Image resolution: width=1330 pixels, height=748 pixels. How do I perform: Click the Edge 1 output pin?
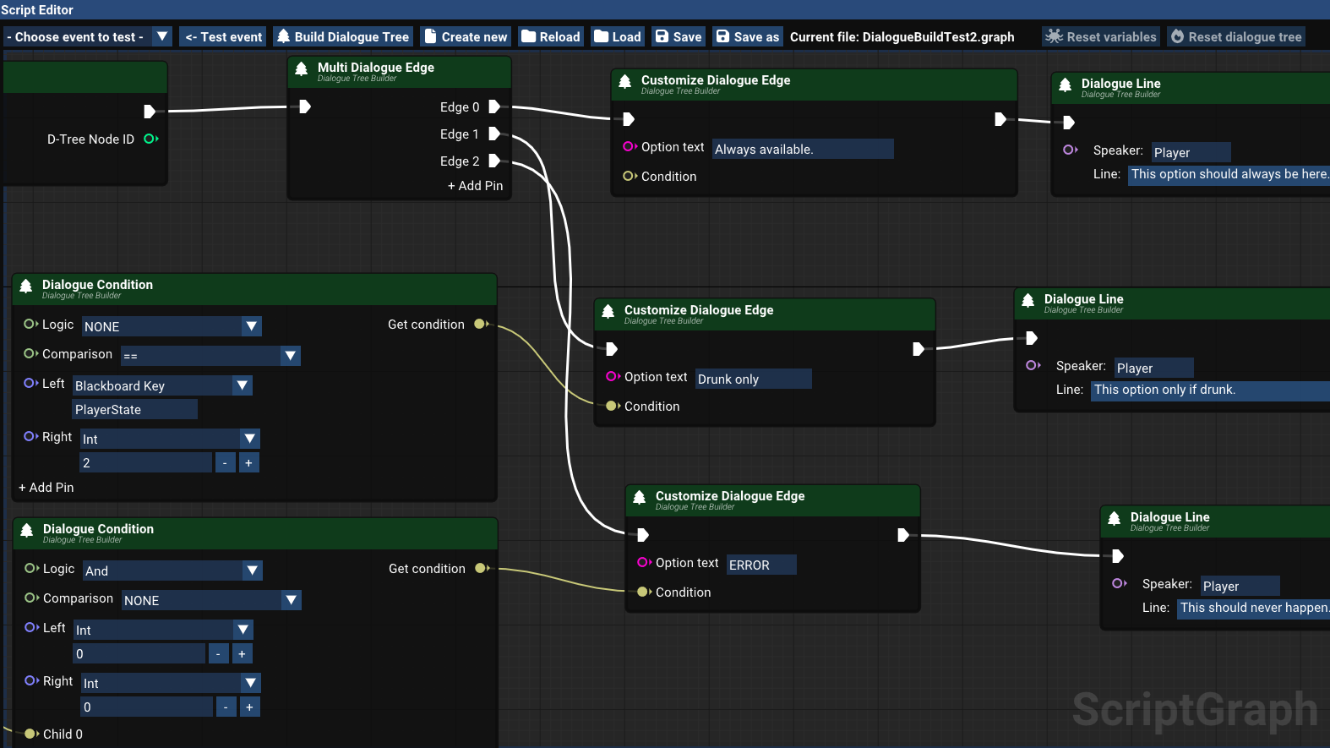tap(494, 134)
